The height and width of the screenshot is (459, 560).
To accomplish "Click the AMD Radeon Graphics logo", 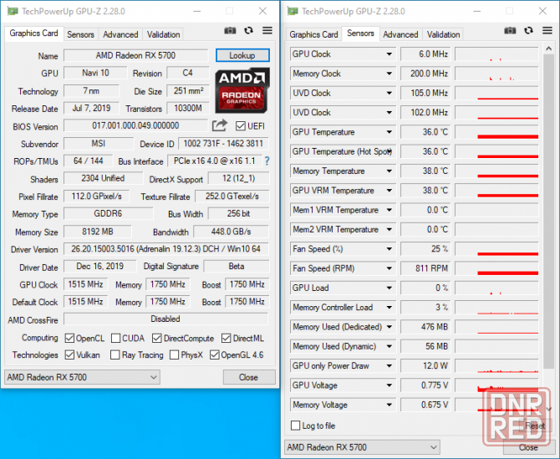I will [242, 91].
